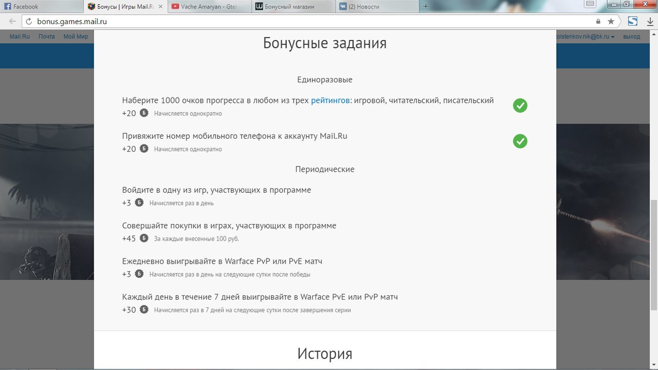Open downloads via the arrow icon
This screenshot has height=370, width=658.
tap(650, 22)
